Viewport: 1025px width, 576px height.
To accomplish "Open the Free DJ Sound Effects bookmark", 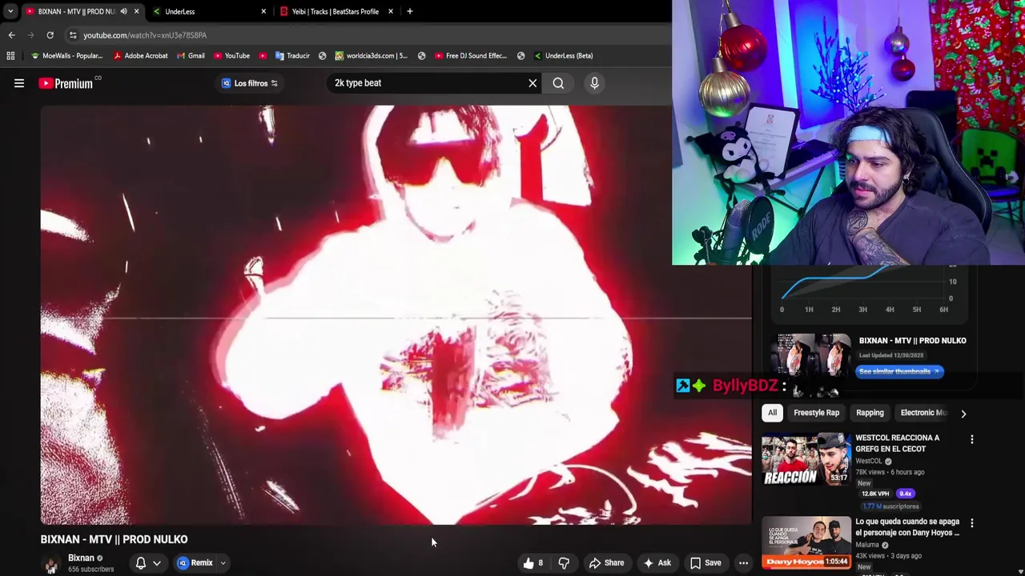I will (470, 56).
